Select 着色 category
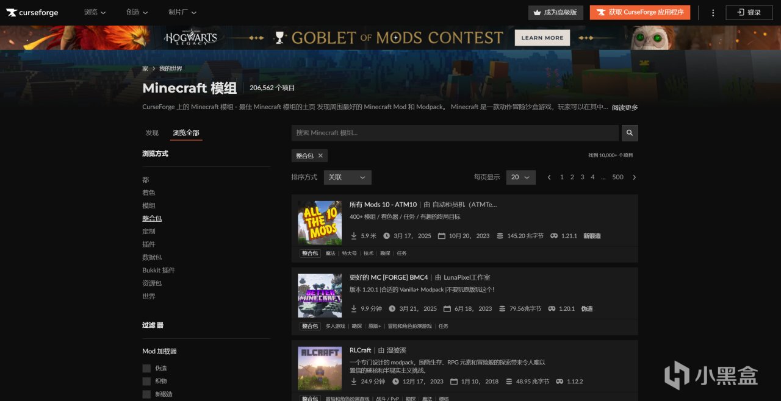 (x=149, y=193)
